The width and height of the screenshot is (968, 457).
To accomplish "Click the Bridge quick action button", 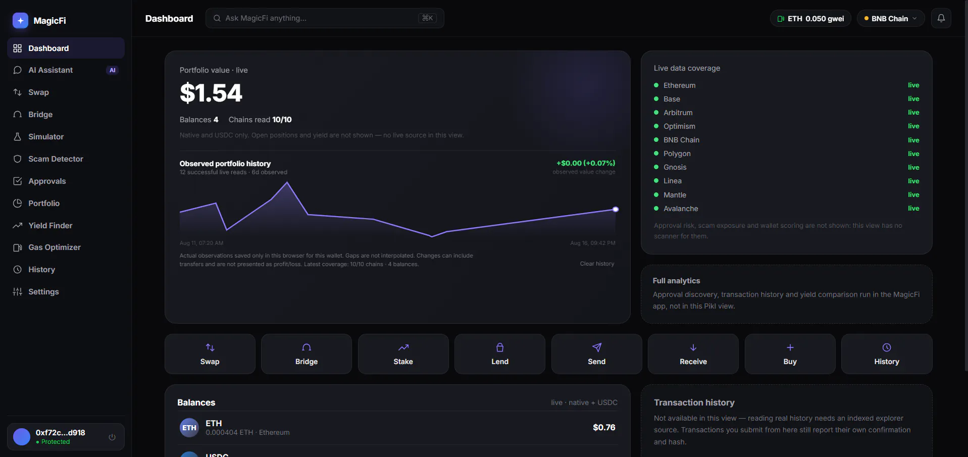I will pyautogui.click(x=307, y=354).
